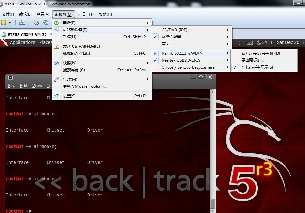Switch to BT5R3-GNOME-VM-32 tab
The image size is (305, 213).
(27, 35)
